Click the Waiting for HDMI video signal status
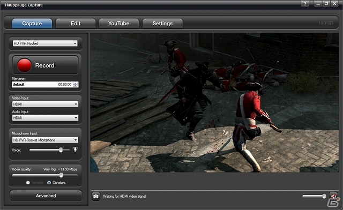343x210 pixels. click(x=124, y=197)
